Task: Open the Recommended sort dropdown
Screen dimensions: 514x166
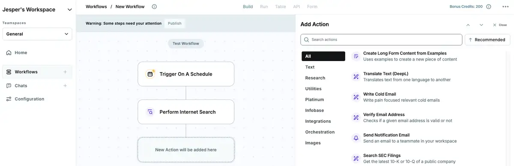Action: (487, 40)
